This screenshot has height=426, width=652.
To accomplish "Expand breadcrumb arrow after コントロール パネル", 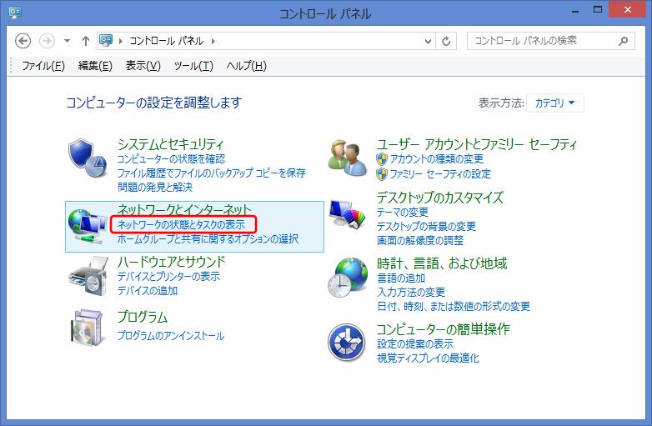I will click(x=213, y=41).
